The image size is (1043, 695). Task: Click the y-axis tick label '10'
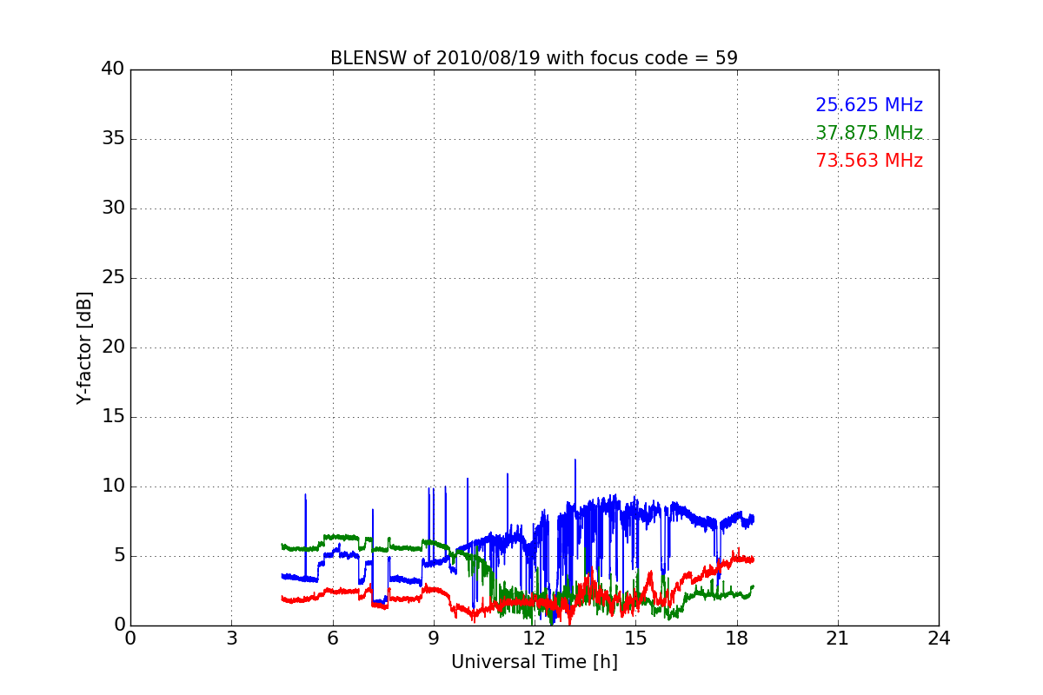pos(113,486)
